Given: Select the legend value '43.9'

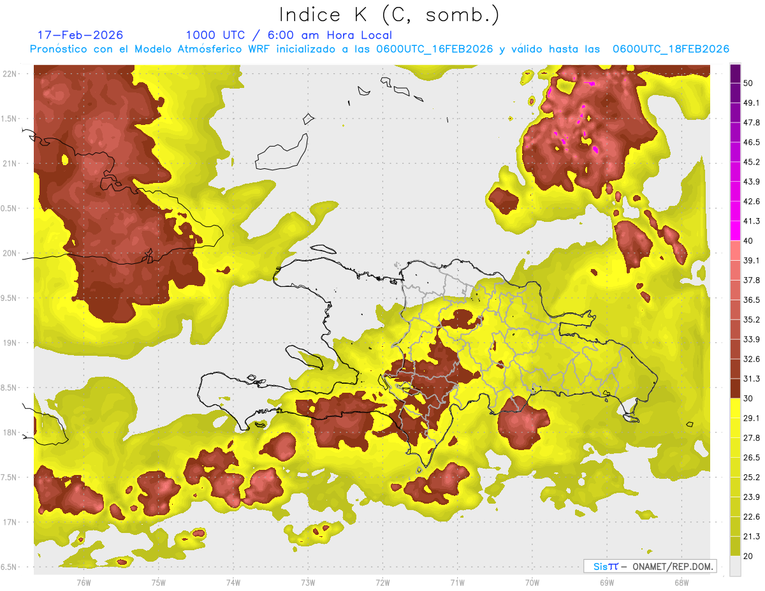Looking at the screenshot, I should click(752, 181).
